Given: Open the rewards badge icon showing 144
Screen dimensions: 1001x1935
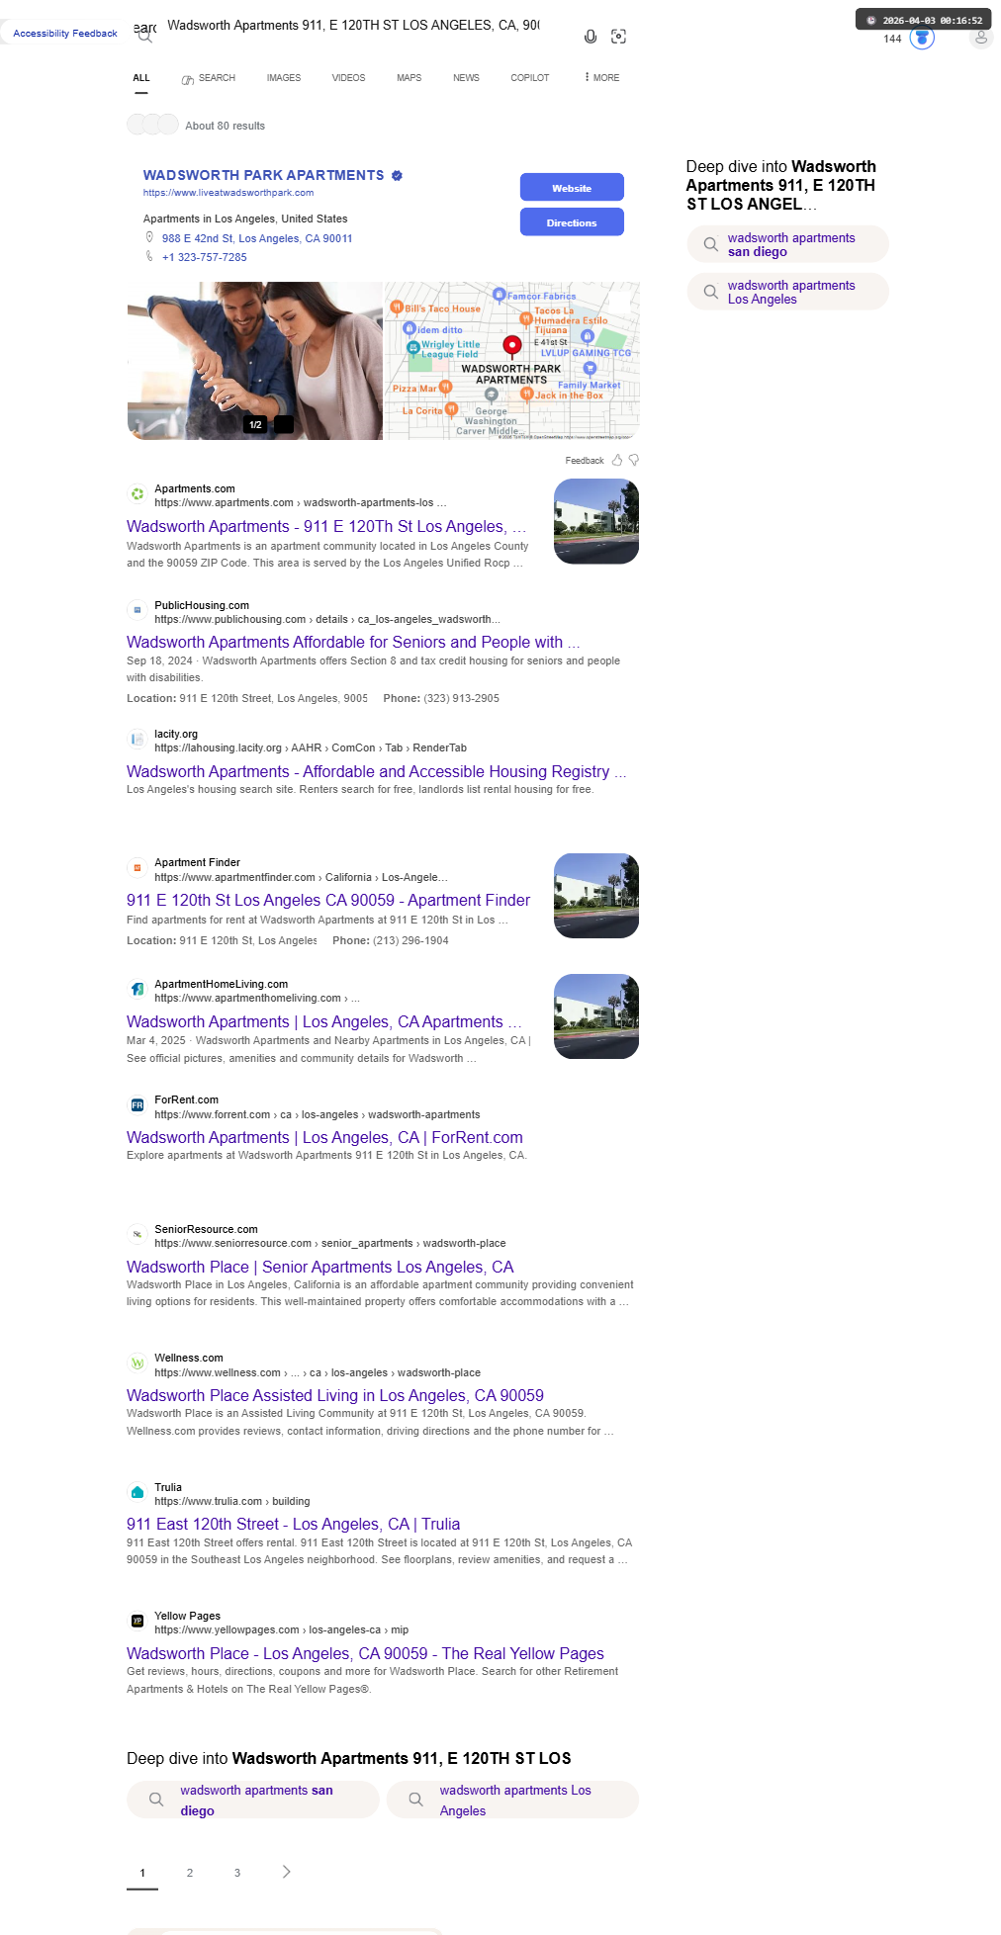Looking at the screenshot, I should [x=922, y=38].
